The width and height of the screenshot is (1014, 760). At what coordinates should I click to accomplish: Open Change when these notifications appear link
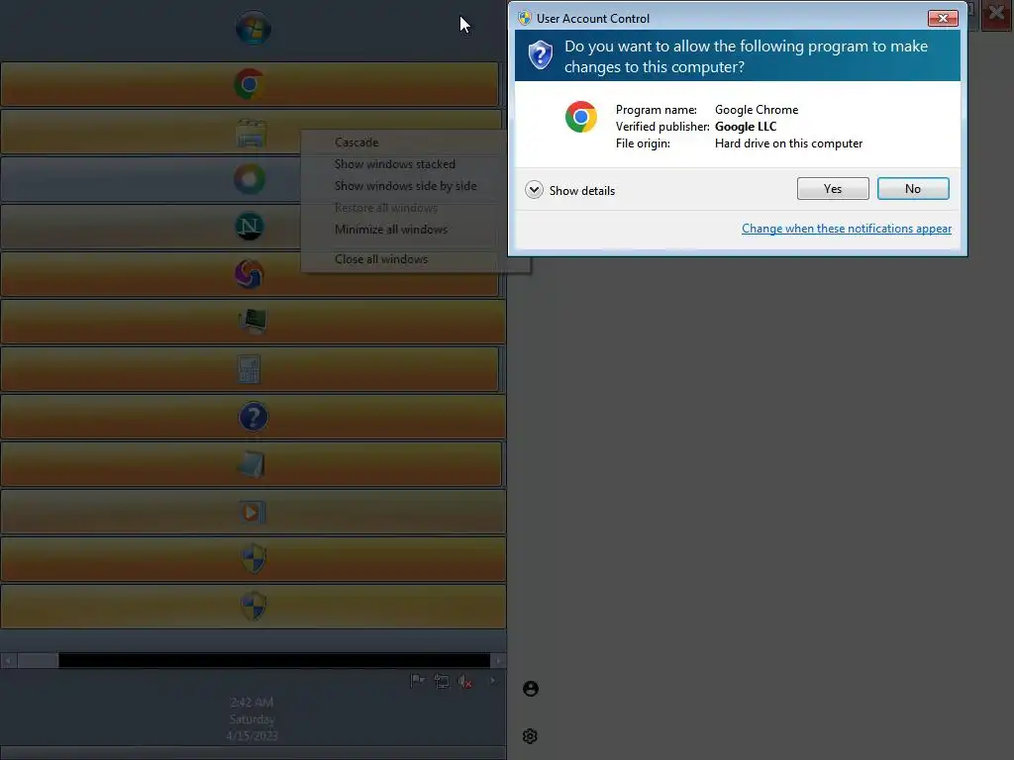(847, 229)
